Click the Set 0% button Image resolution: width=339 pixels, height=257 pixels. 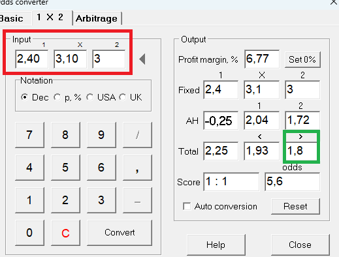pyautogui.click(x=302, y=59)
